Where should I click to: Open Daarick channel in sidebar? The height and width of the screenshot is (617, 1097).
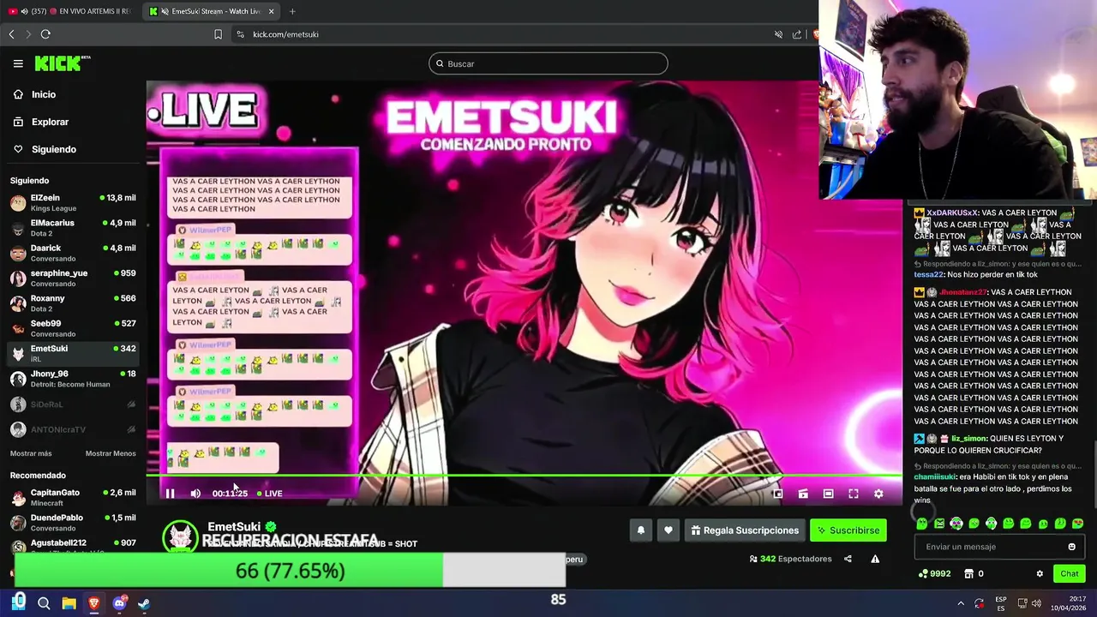point(72,253)
